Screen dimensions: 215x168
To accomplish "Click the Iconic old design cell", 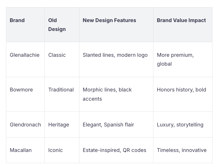I will tap(55, 150).
